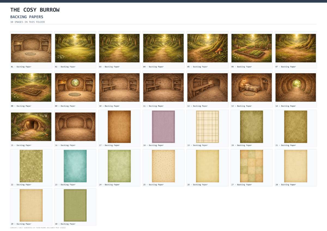Select thumbnail 23 teal blue paper
The height and width of the screenshot is (231, 327).
pos(75,166)
